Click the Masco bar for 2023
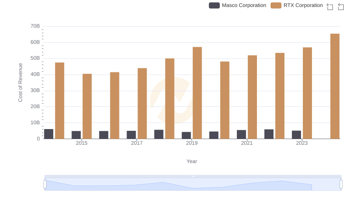Image resolution: width=349 pixels, height=201 pixels. [x=297, y=135]
